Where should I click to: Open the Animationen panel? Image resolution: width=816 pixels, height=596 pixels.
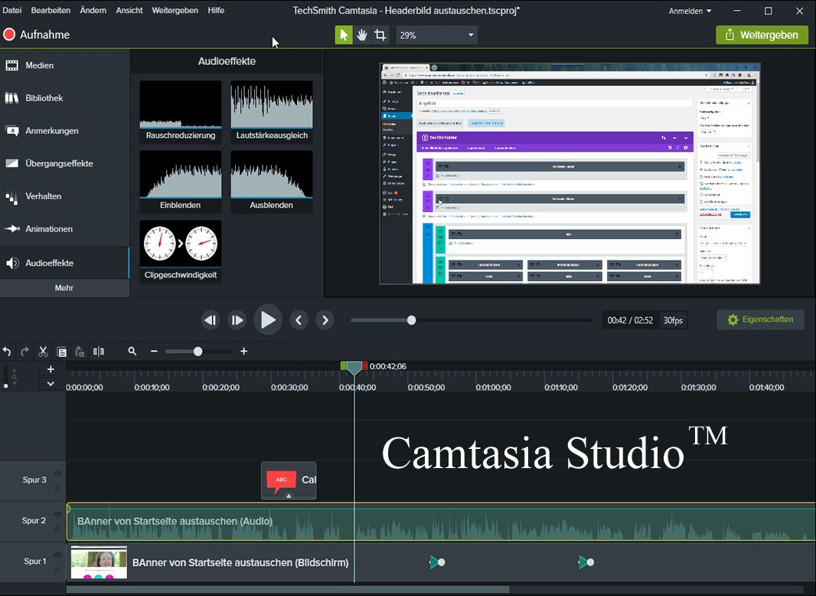click(64, 229)
